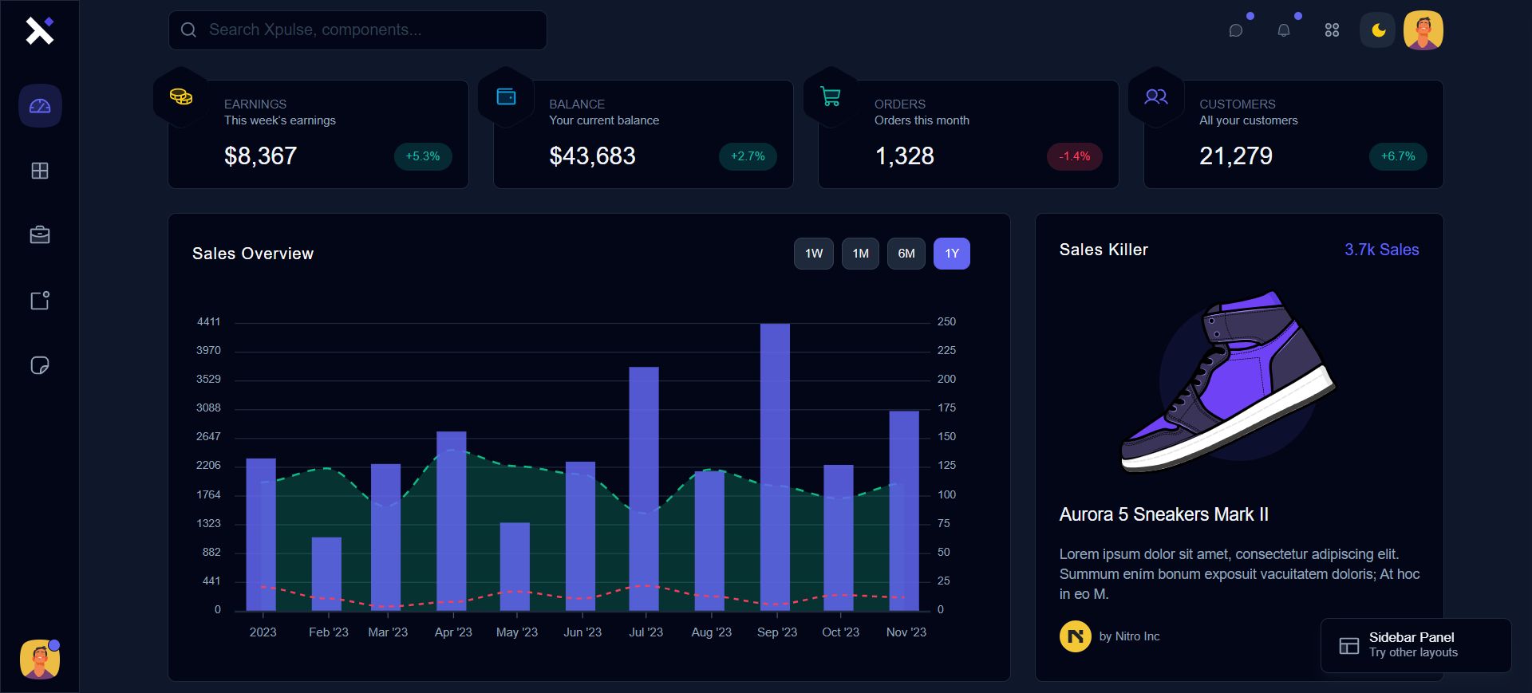Click the Aurora 5 sneaker product image

click(1228, 383)
